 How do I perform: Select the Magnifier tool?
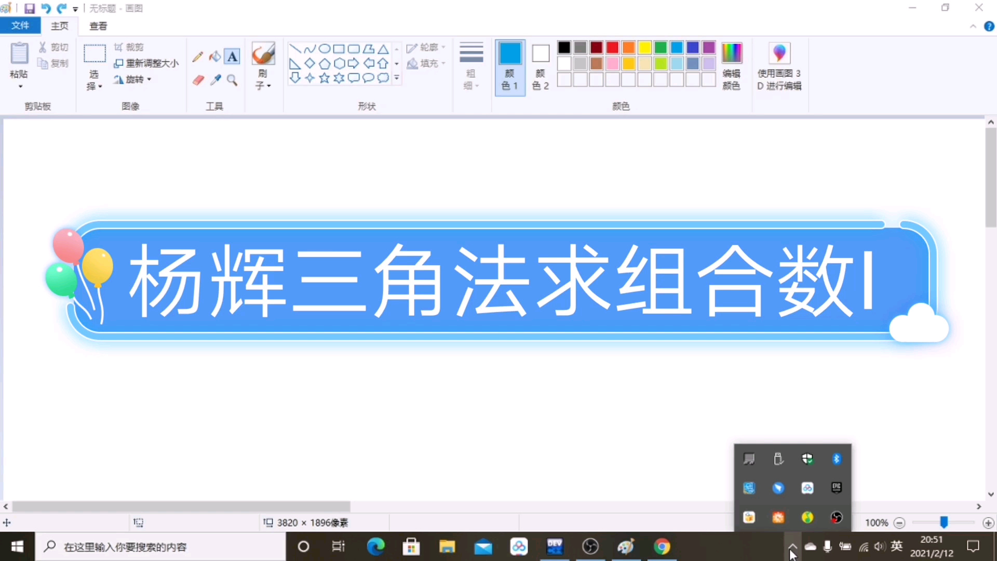tap(232, 80)
